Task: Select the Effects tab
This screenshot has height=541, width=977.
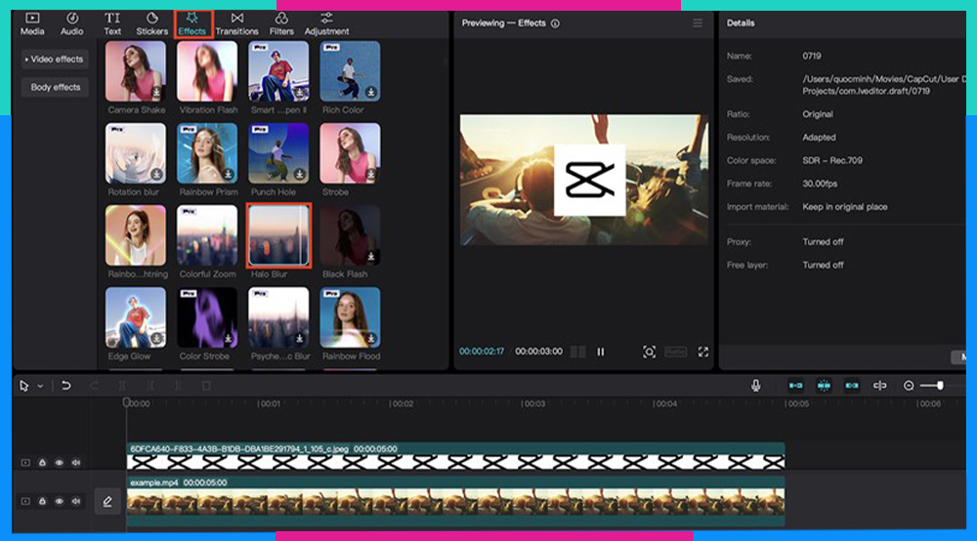Action: [x=191, y=23]
